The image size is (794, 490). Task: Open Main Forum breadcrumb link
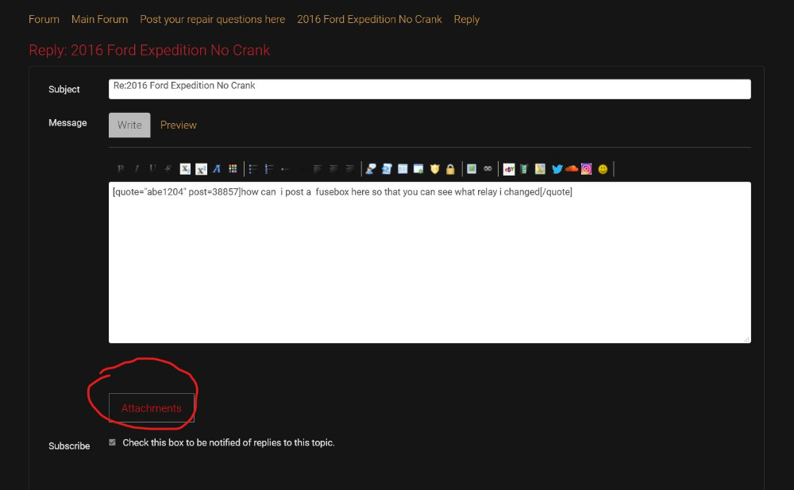pyautogui.click(x=100, y=19)
